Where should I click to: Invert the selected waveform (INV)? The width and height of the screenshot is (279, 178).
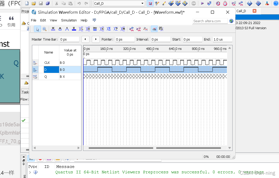(95, 29)
